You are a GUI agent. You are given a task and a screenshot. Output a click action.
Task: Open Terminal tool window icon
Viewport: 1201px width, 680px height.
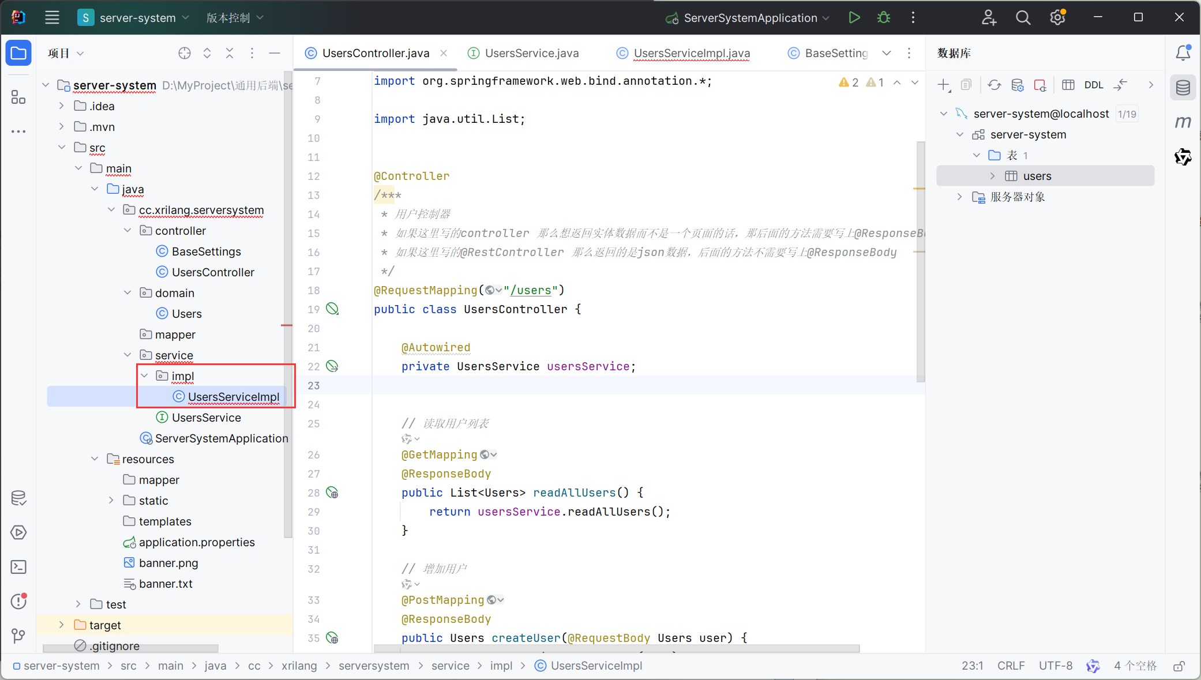coord(18,567)
